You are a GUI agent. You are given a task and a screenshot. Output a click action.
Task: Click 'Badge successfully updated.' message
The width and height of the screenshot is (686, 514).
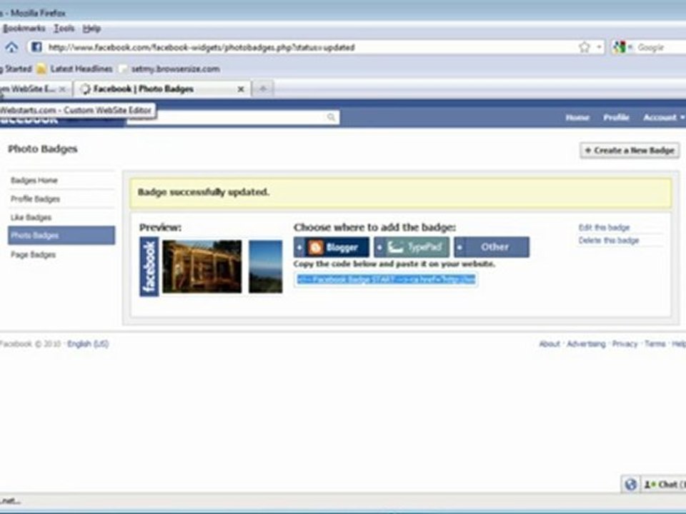pos(204,192)
